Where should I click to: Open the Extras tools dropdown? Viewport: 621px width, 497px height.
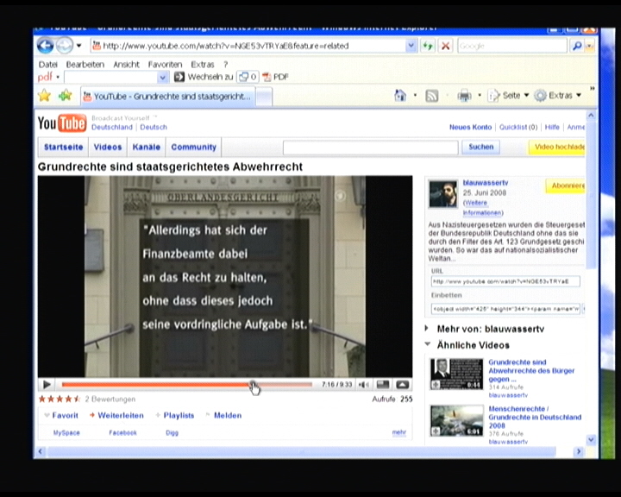[x=558, y=96]
